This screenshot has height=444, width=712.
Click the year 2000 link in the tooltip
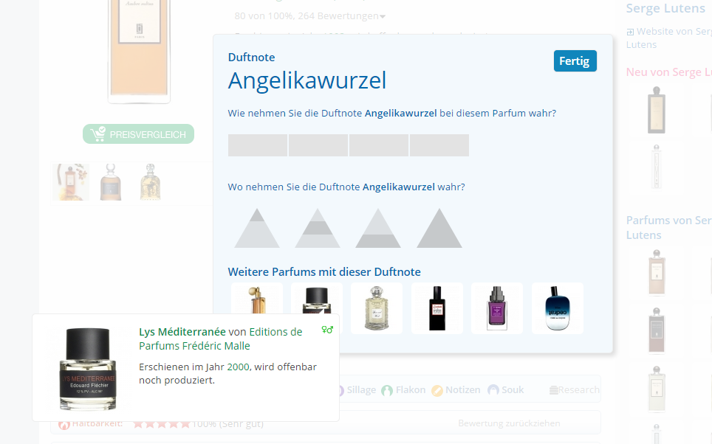(x=238, y=367)
